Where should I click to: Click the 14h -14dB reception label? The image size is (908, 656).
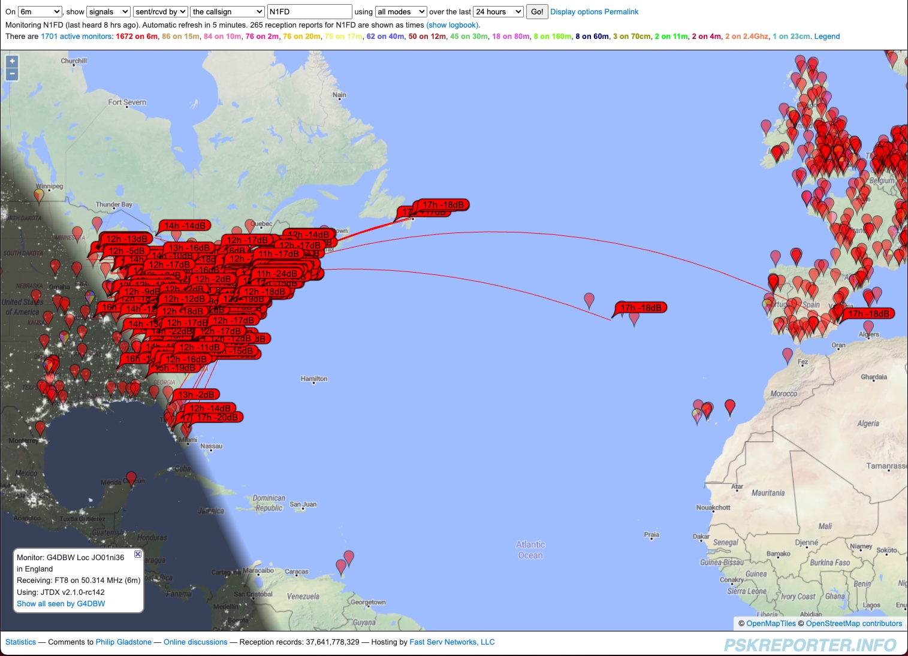185,226
